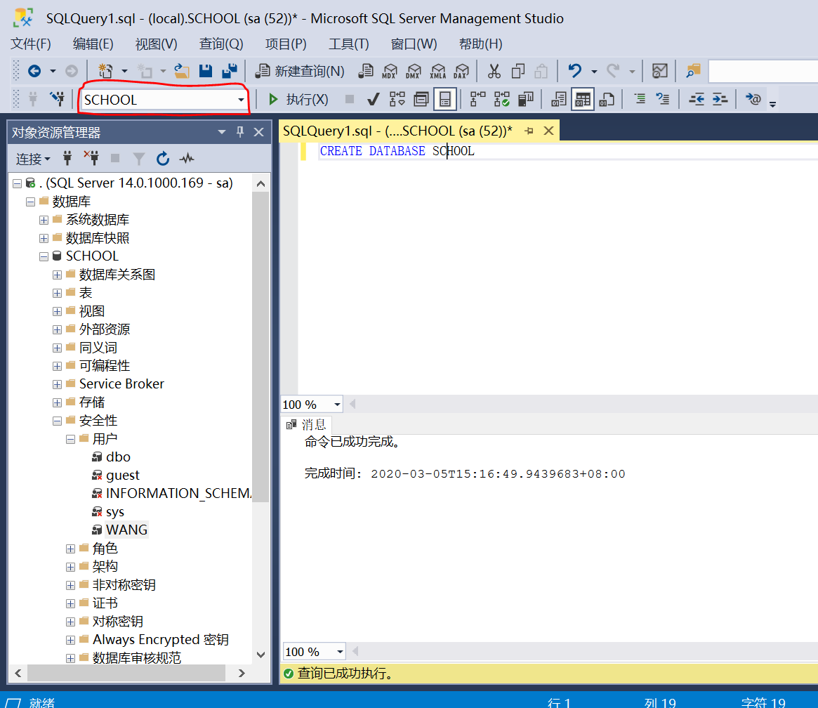
Task: Open the 文件(F) menu
Action: point(31,44)
